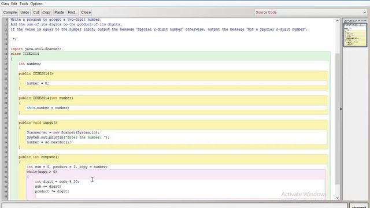Click the "public void input()" line
This screenshot has height=208, width=370.
(x=38, y=122)
